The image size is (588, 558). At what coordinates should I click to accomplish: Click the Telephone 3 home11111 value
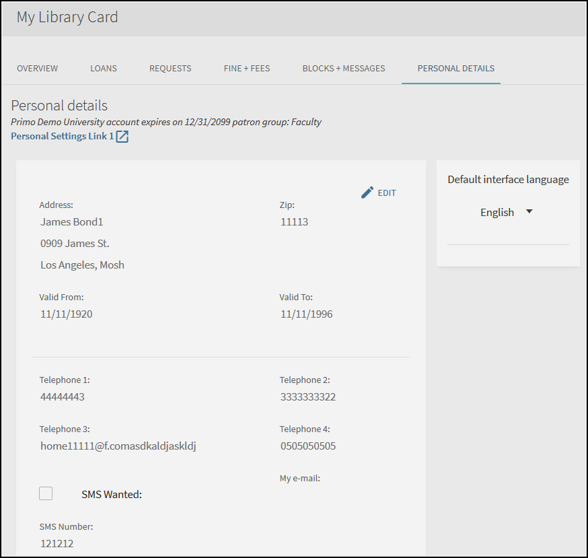coord(118,446)
